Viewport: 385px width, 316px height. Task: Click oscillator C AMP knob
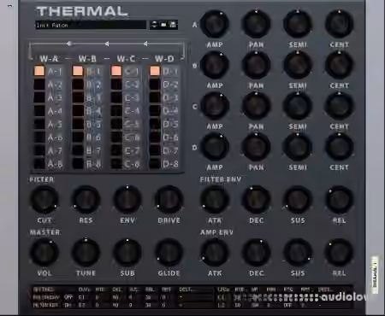click(x=215, y=106)
